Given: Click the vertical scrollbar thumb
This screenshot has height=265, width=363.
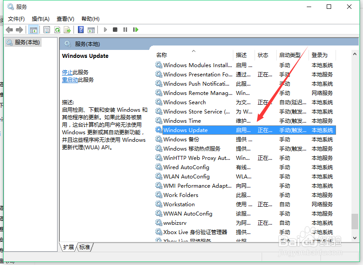Looking at the screenshot, I should 355,221.
